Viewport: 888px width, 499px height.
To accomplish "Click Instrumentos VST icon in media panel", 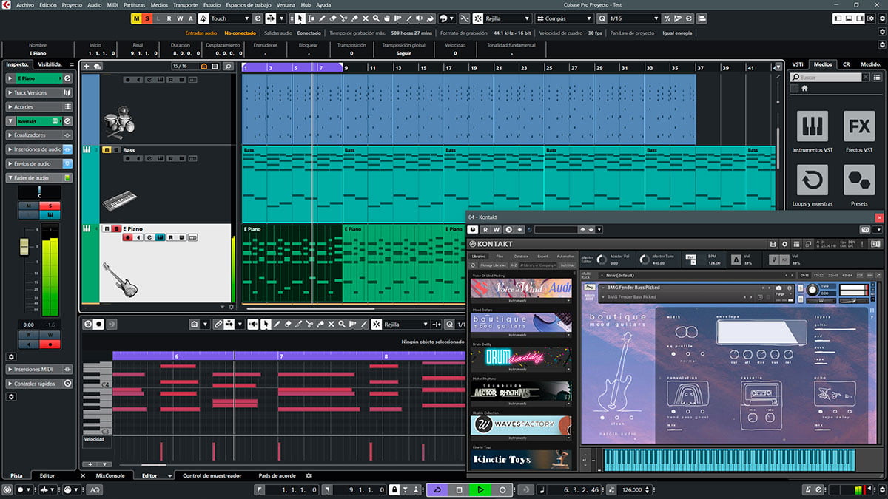I will pos(812,126).
